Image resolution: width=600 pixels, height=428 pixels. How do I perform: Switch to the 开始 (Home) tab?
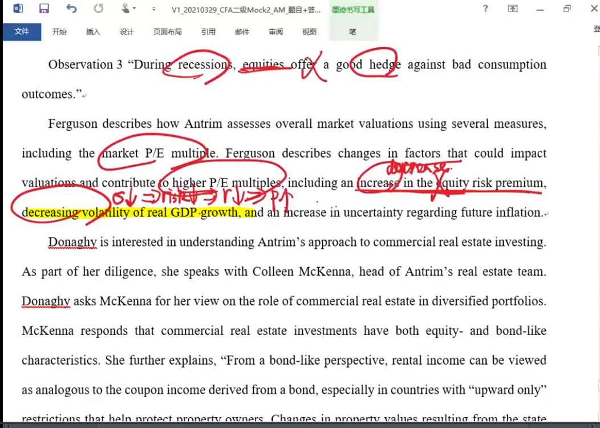pyautogui.click(x=59, y=32)
